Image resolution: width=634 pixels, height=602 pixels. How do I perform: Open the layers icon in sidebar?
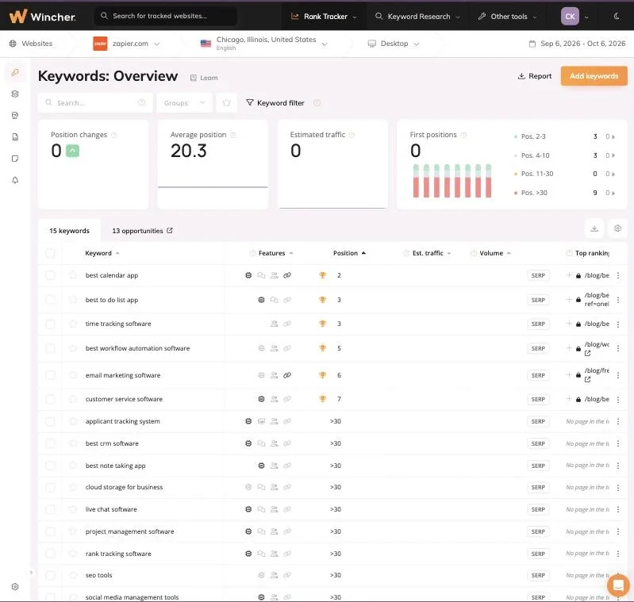[15, 94]
